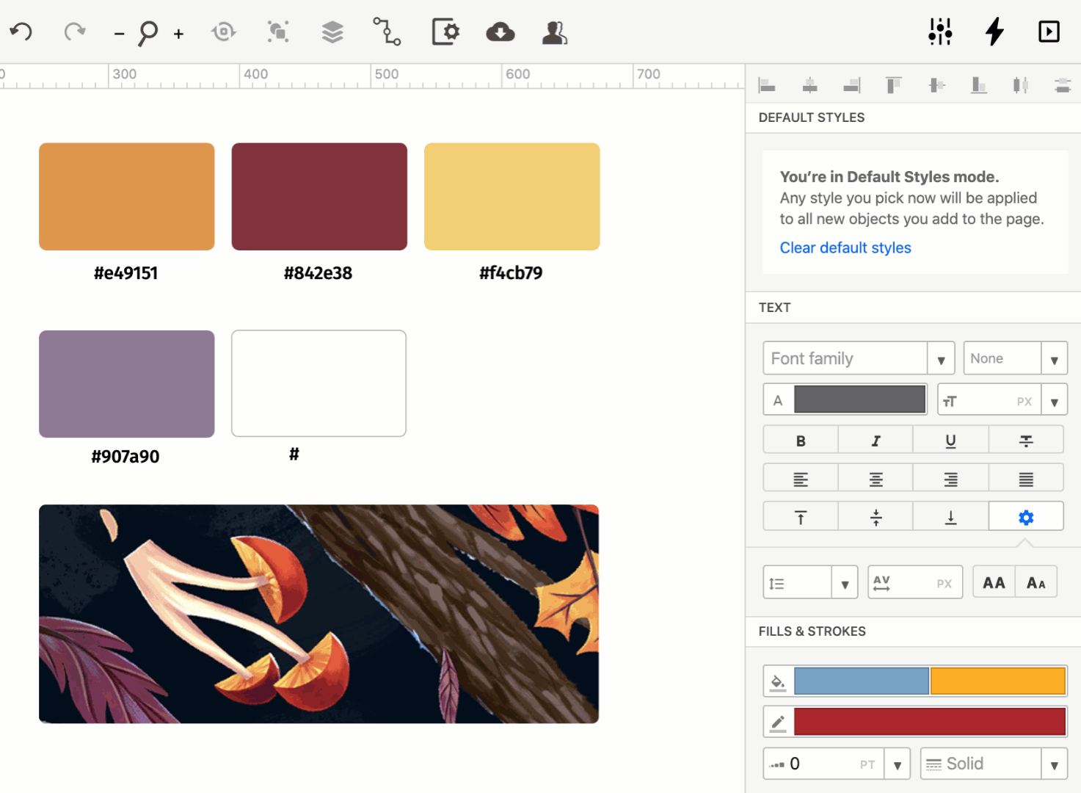
Task: Click the redo arrow icon
Action: (x=74, y=32)
